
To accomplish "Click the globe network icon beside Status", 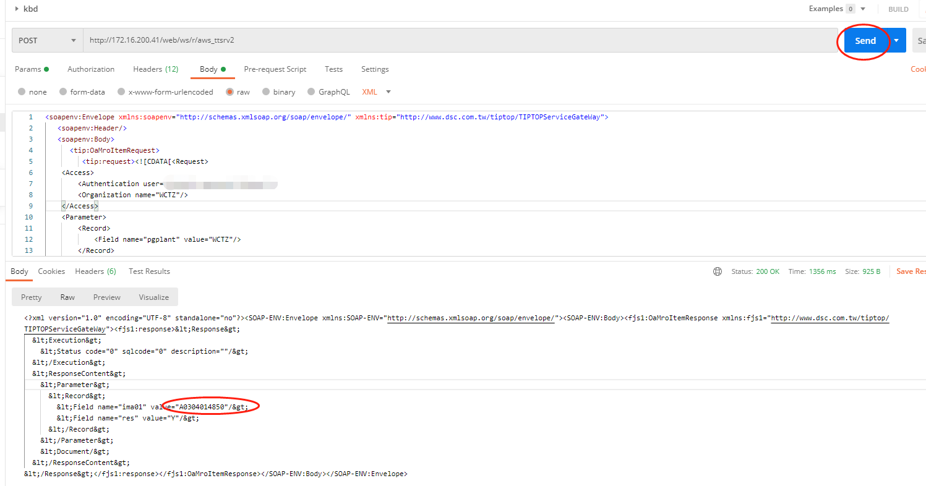I will coord(718,271).
